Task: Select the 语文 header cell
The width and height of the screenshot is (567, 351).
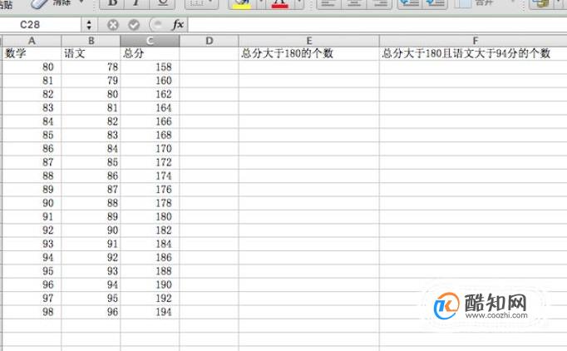Action: [x=91, y=53]
